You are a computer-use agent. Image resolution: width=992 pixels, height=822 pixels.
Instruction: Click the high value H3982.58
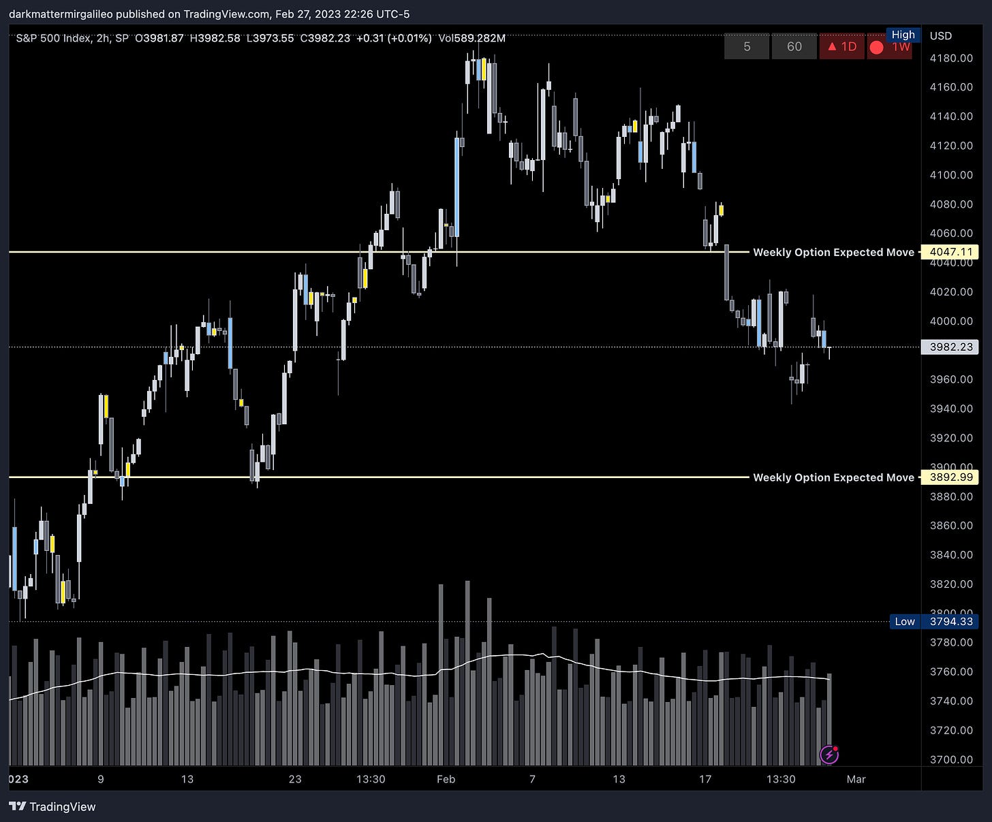coord(215,38)
